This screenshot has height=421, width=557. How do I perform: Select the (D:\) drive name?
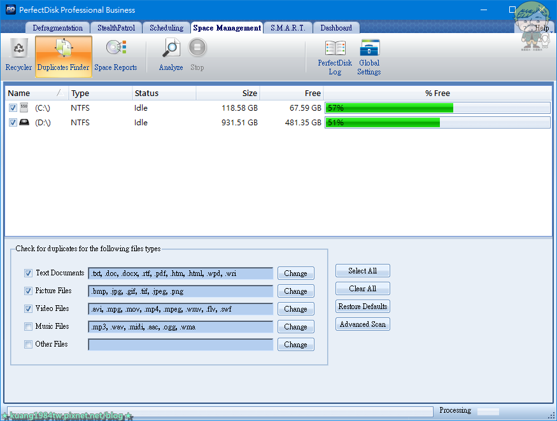click(43, 123)
